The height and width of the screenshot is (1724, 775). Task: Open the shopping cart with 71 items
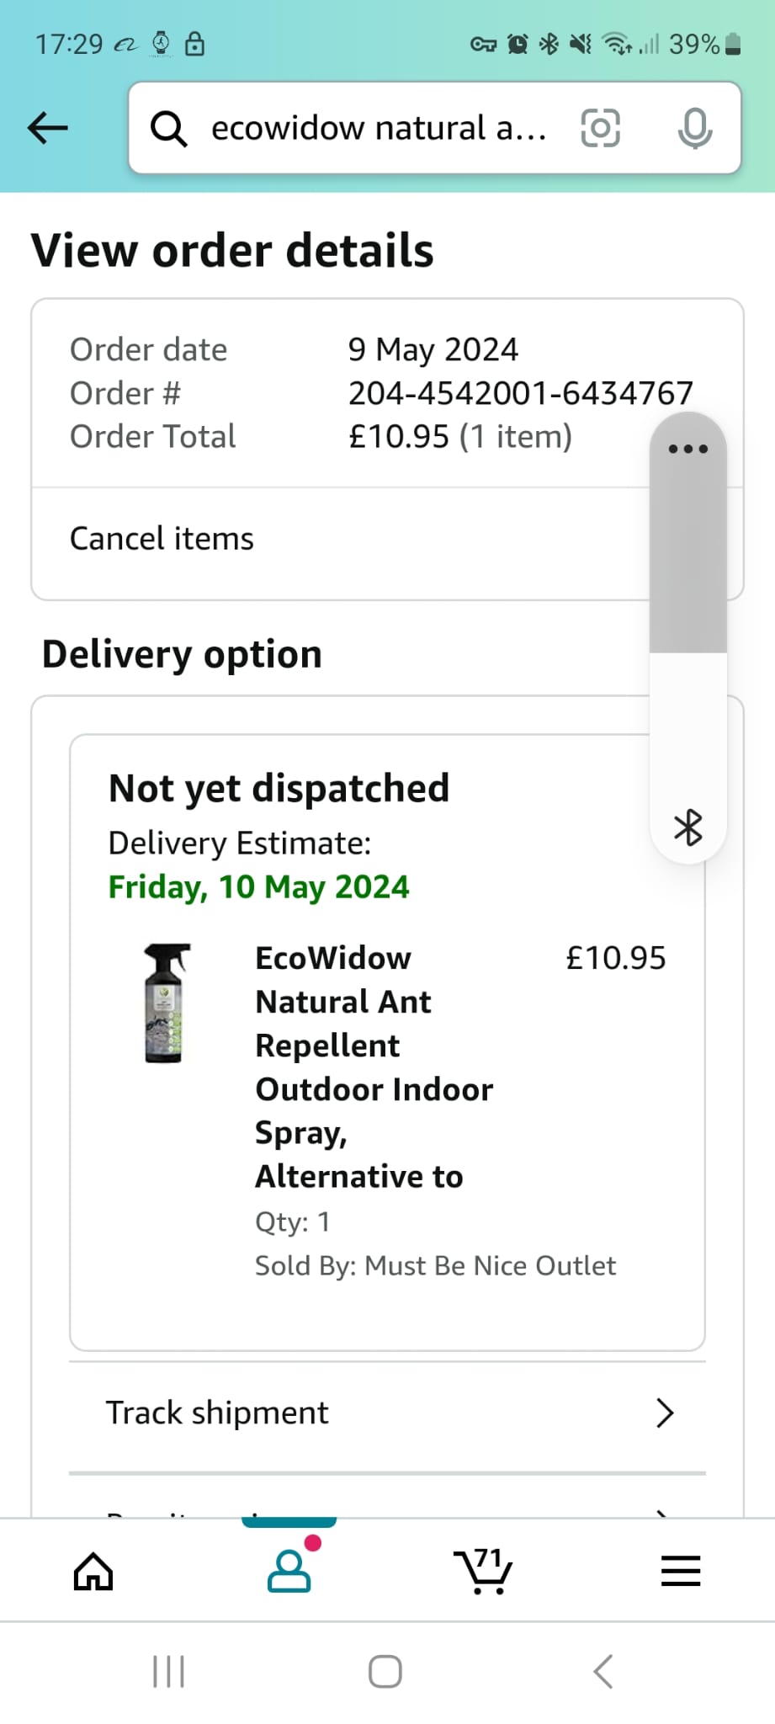point(483,1571)
